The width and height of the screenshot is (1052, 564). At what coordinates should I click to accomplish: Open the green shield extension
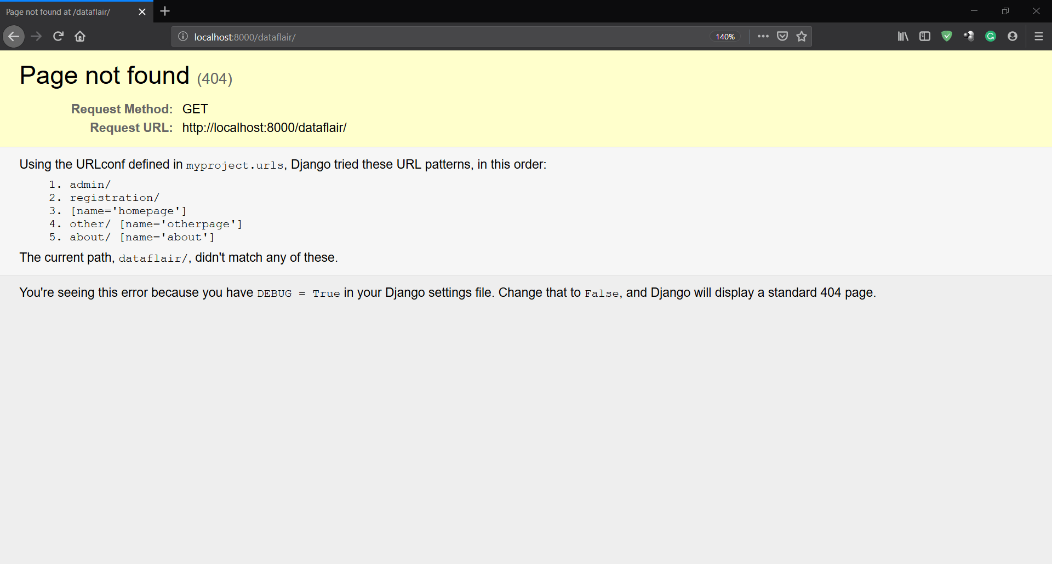pos(947,36)
